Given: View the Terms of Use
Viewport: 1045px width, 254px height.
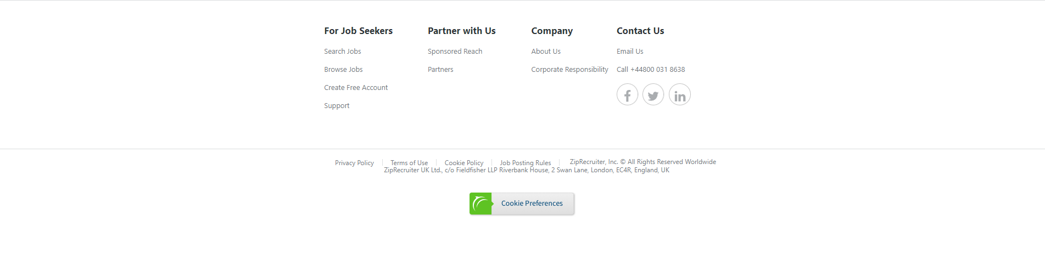Looking at the screenshot, I should tap(409, 163).
